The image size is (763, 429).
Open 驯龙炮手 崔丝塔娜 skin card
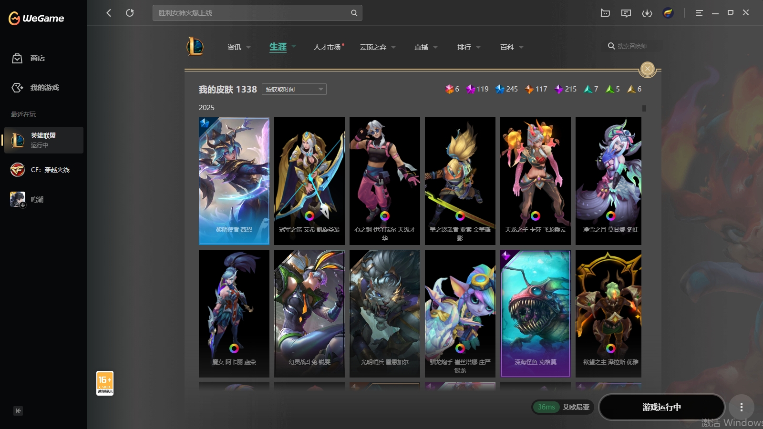(x=460, y=314)
